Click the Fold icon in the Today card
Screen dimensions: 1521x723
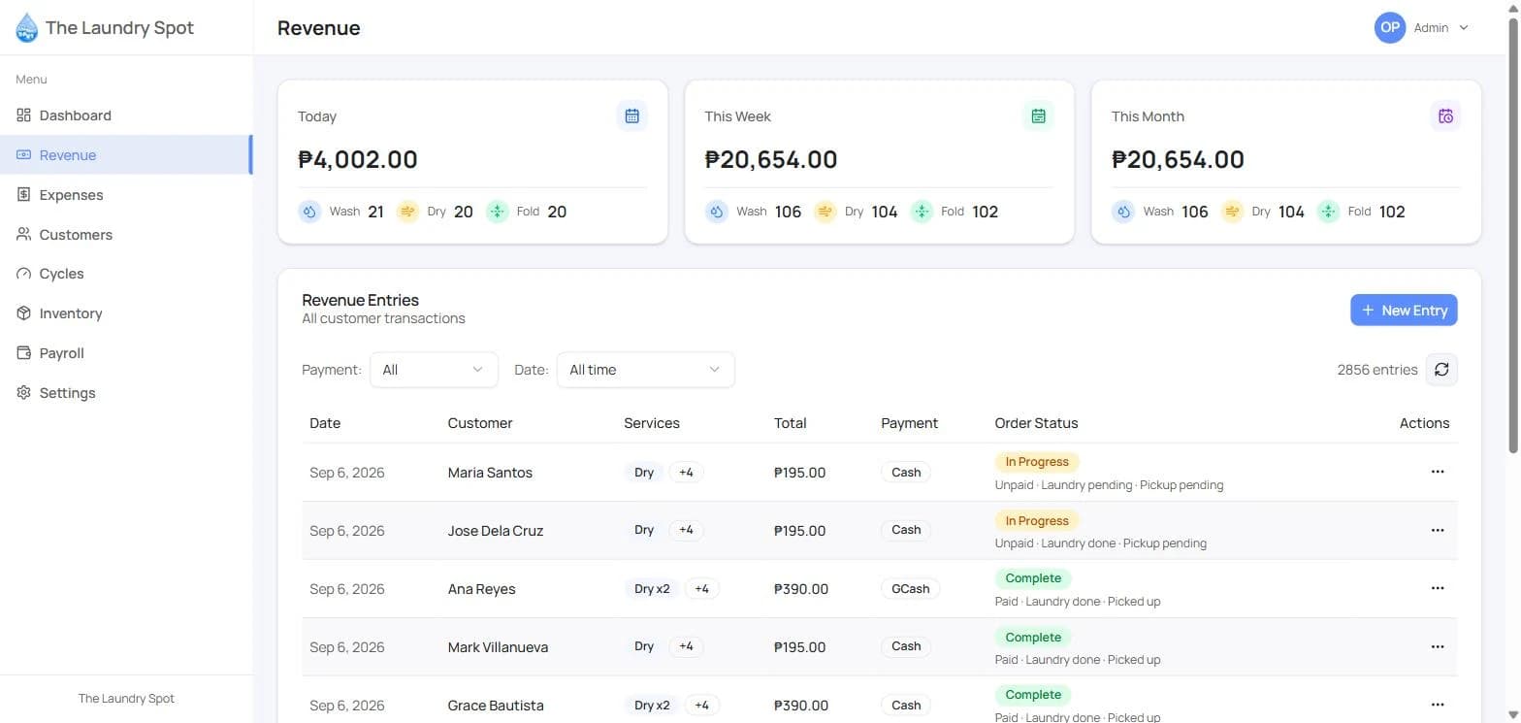pyautogui.click(x=498, y=212)
